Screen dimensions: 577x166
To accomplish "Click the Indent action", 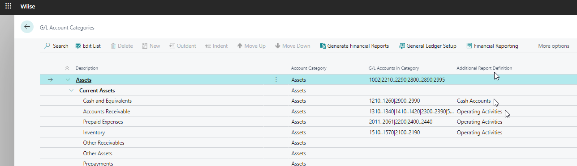I will [216, 46].
